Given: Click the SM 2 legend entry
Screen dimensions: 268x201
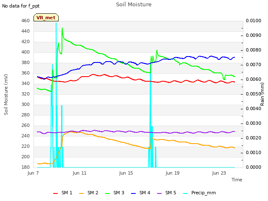Looking at the screenshot, I should (x=88, y=193).
